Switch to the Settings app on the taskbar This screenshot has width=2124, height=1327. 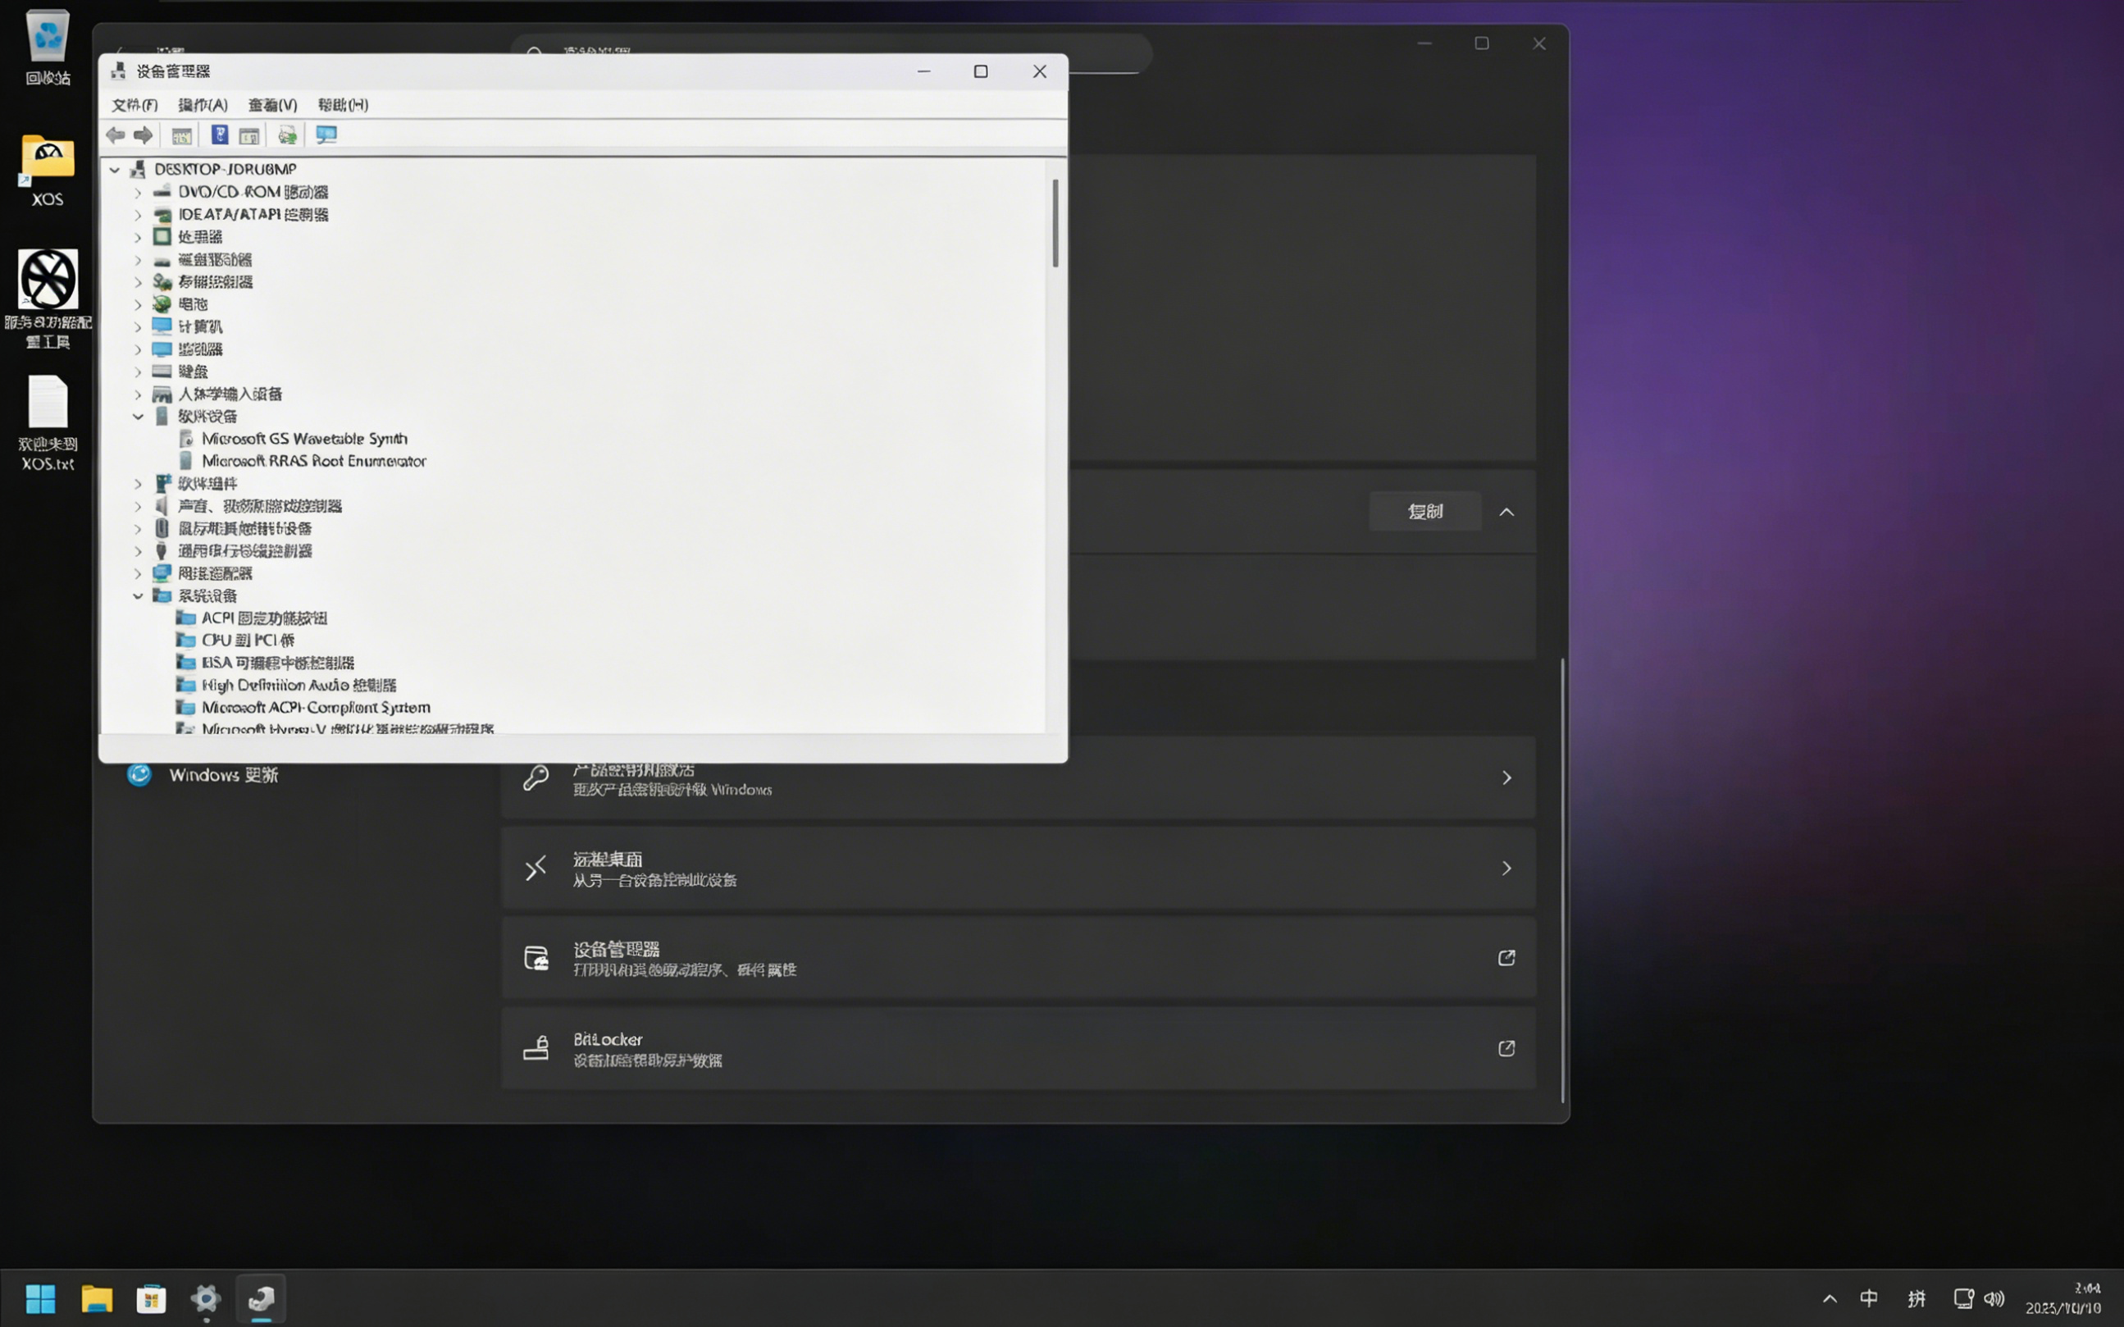point(205,1298)
